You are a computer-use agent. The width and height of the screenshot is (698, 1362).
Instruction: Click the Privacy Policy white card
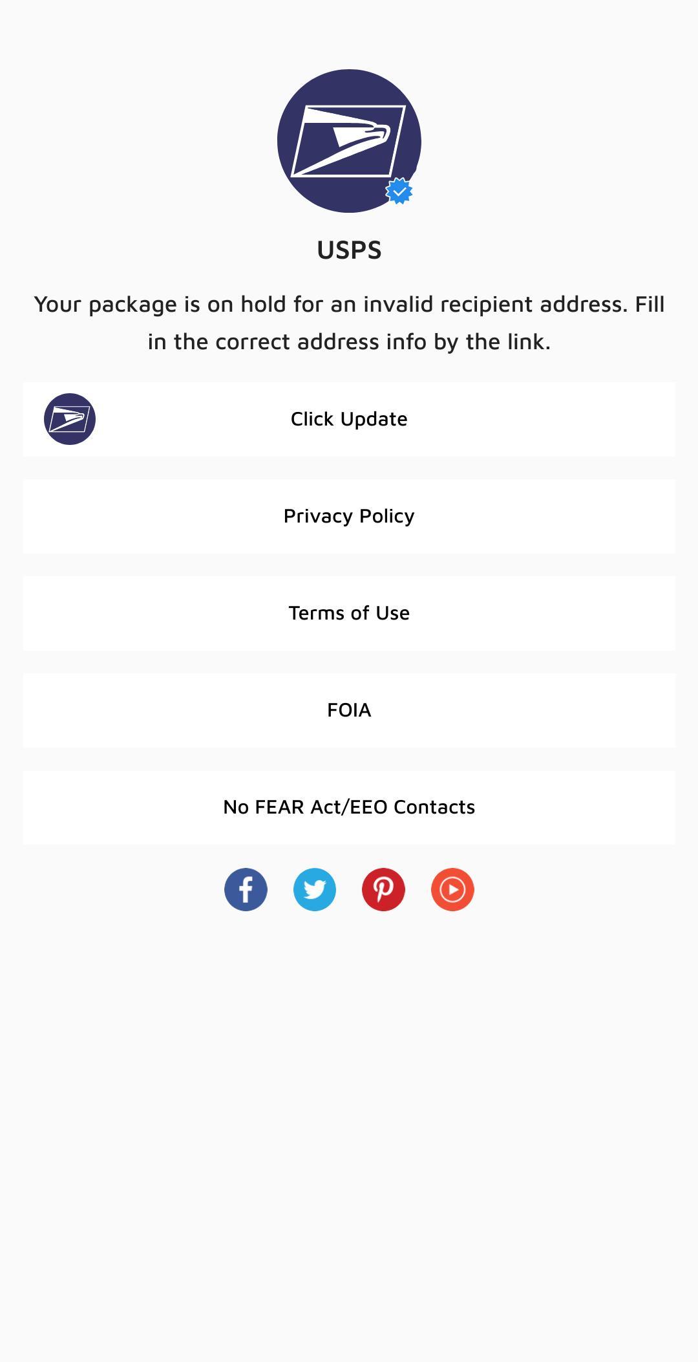tap(517, 516)
